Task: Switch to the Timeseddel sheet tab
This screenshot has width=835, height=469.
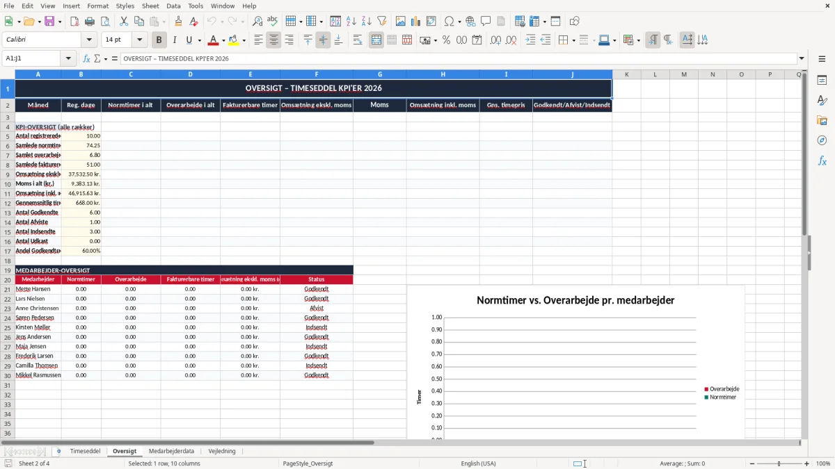Action: pos(85,451)
